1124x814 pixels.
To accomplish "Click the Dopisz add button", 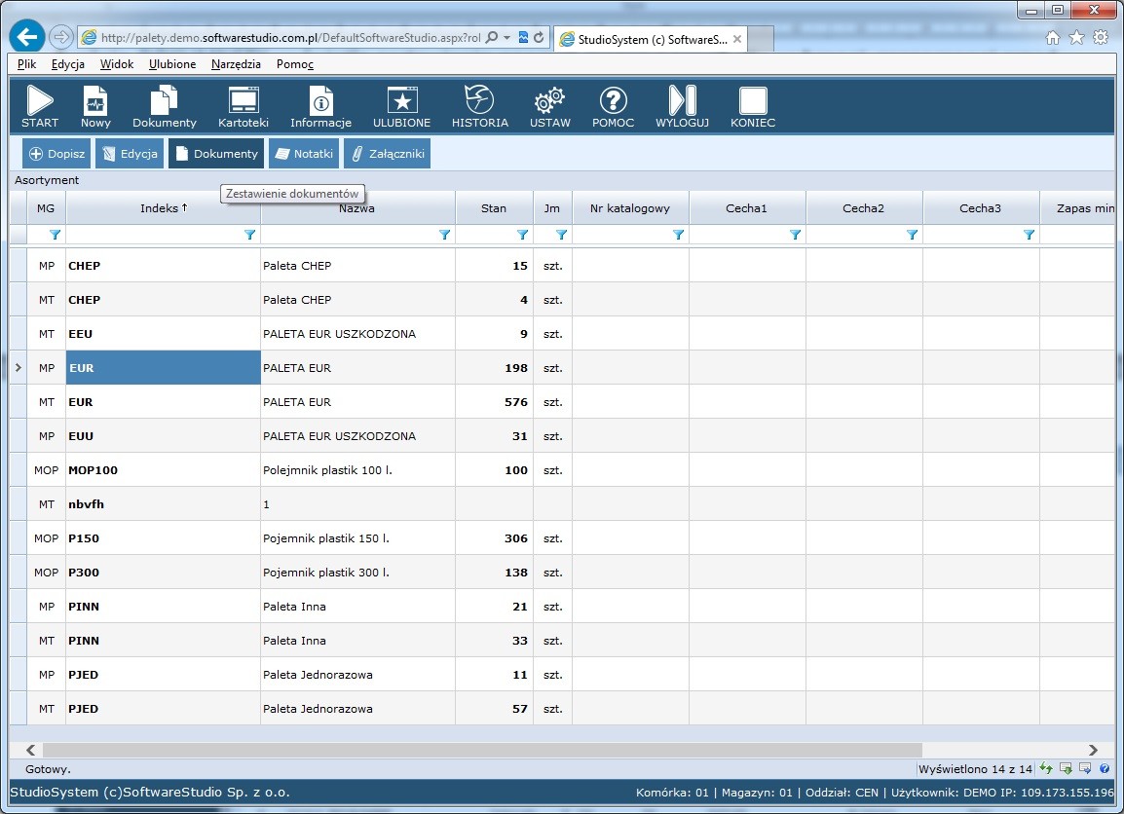I will coord(56,153).
